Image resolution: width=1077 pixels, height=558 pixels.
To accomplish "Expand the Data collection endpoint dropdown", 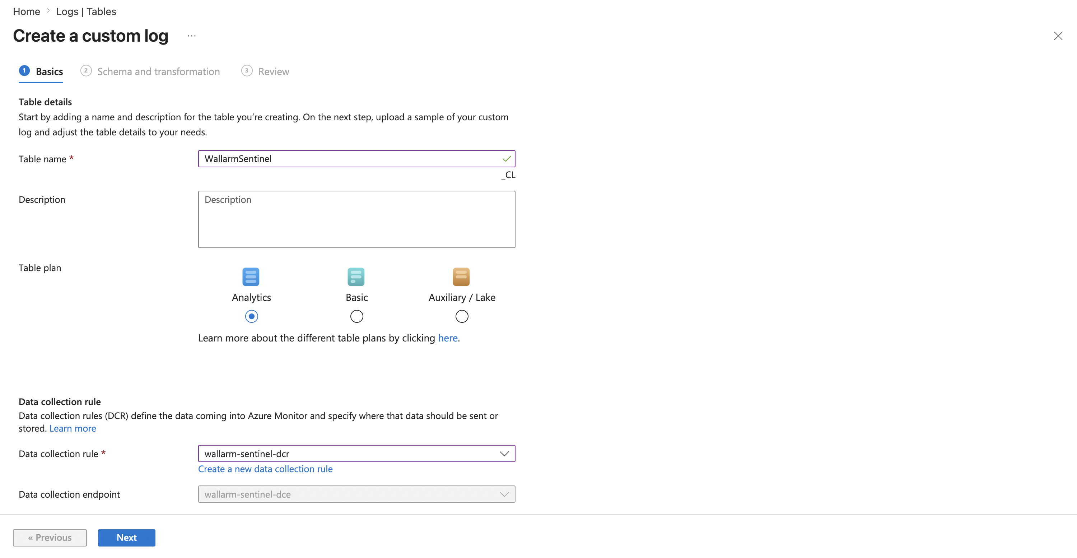I will (504, 494).
